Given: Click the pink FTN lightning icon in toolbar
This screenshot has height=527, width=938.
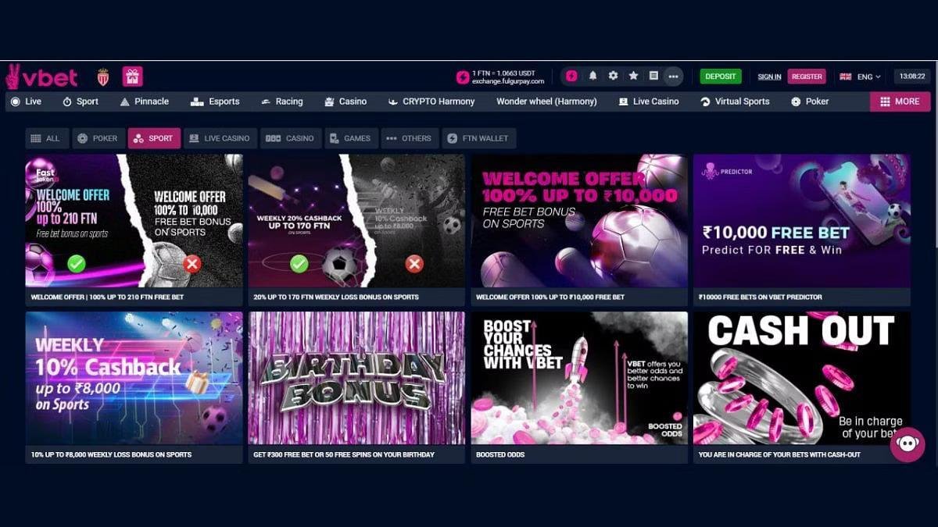Looking at the screenshot, I should pyautogui.click(x=571, y=76).
